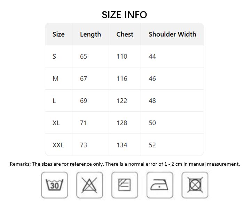Screen dimensions: 251x204
Task: Click the Chest column header
Action: pyautogui.click(x=125, y=34)
